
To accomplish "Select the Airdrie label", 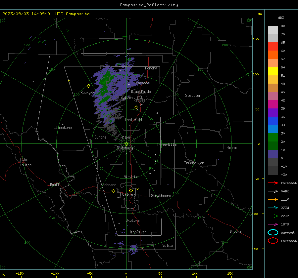I will pos(130,177).
